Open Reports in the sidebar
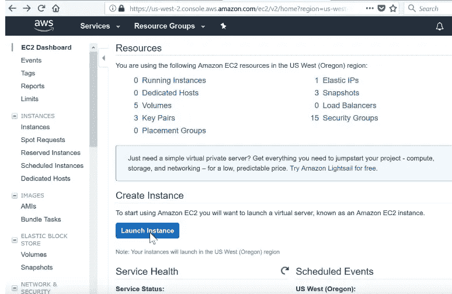Image resolution: width=452 pixels, height=294 pixels. 33,86
